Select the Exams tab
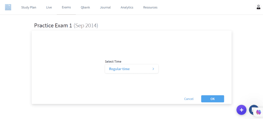Image resolution: width=263 pixels, height=119 pixels. pos(66,7)
